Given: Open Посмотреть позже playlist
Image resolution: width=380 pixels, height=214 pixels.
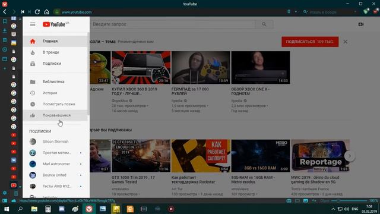Looking at the screenshot, I should point(55,104).
